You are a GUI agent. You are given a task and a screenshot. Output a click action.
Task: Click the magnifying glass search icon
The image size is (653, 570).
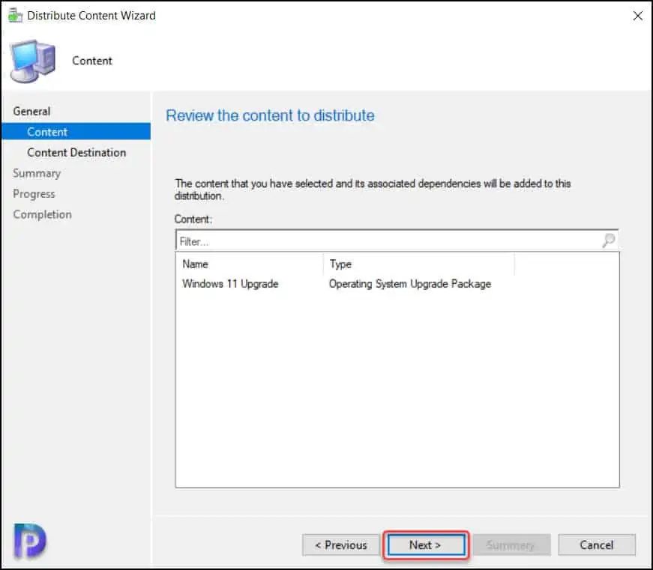point(609,240)
